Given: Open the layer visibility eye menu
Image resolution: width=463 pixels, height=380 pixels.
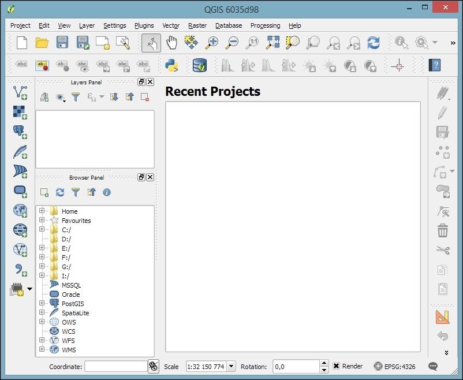Looking at the screenshot, I should [x=60, y=98].
